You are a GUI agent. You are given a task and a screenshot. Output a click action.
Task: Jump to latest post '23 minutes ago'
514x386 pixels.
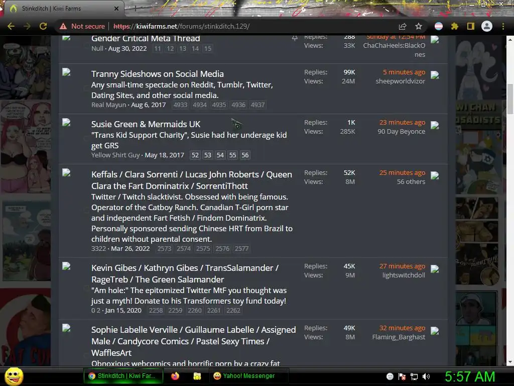402,122
